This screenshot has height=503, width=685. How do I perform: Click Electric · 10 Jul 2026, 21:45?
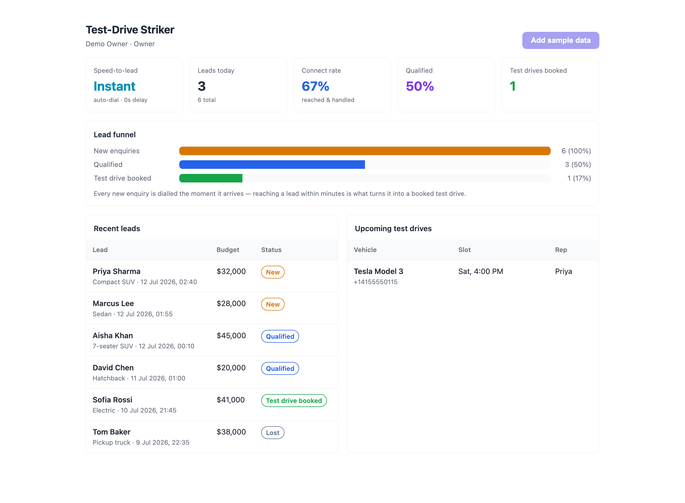coord(135,410)
